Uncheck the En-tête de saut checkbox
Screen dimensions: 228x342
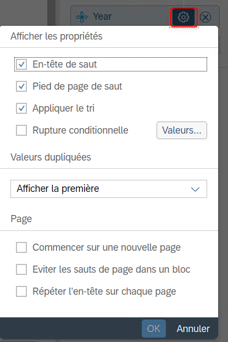(21, 64)
